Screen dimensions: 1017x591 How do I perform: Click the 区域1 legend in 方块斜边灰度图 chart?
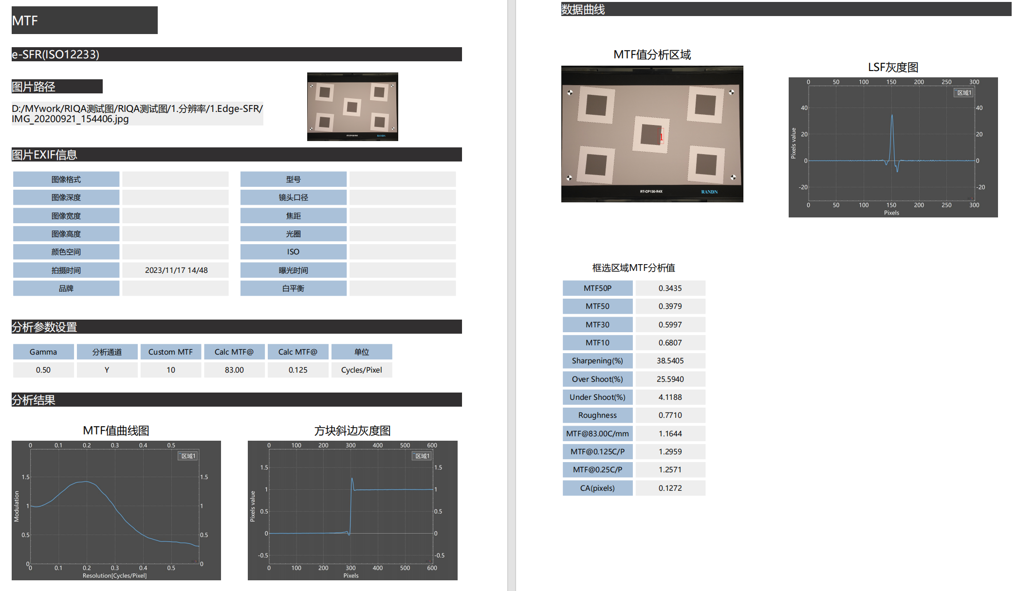click(x=422, y=456)
